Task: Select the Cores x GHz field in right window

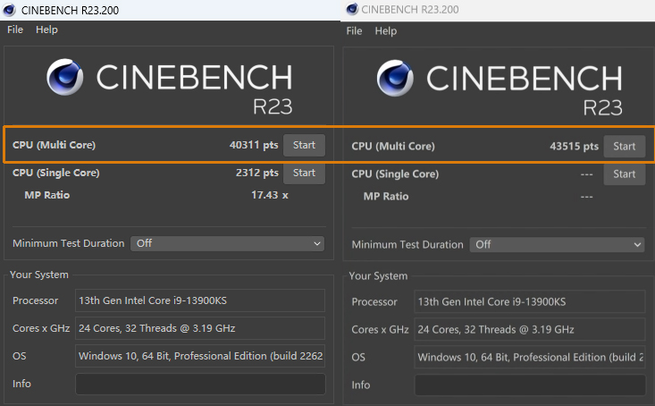Action: tap(531, 329)
